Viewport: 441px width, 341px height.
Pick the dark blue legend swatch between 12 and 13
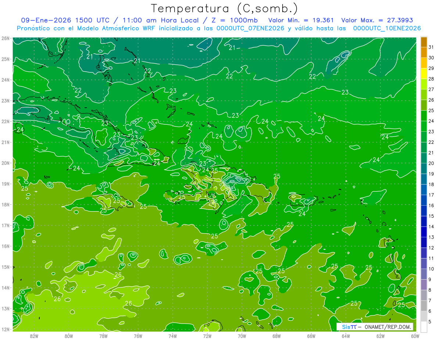click(424, 242)
